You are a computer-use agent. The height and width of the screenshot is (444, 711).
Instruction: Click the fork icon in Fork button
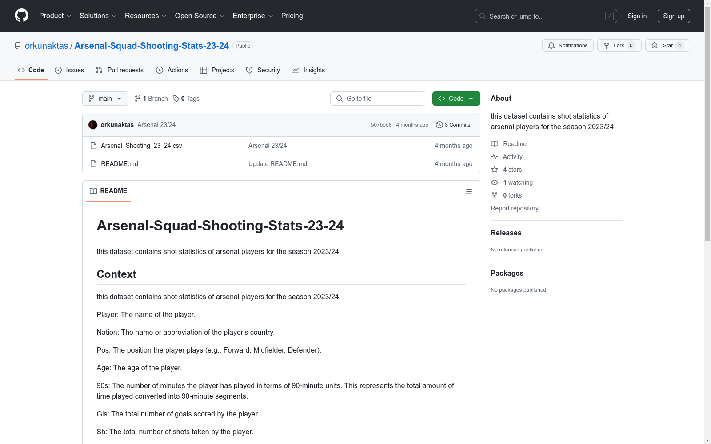coord(607,45)
